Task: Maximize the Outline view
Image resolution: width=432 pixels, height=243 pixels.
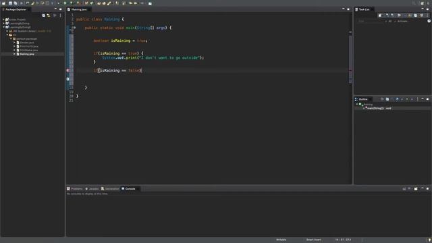Action: [427, 99]
